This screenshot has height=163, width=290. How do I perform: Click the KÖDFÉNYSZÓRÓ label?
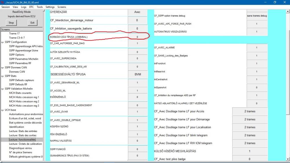59,127
